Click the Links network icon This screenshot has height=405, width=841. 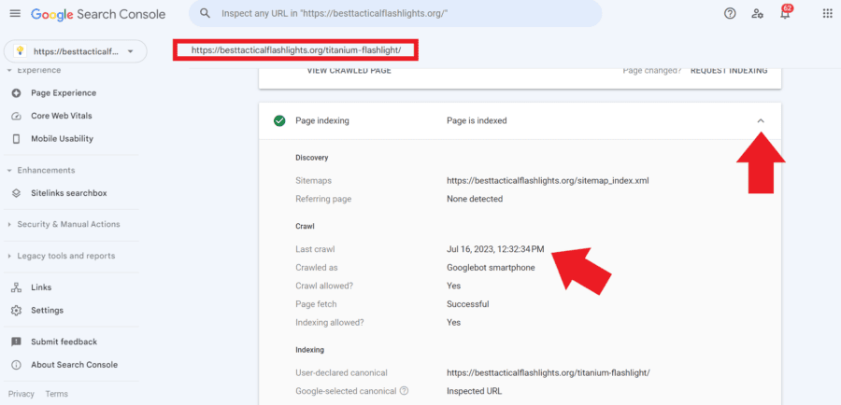coord(16,287)
